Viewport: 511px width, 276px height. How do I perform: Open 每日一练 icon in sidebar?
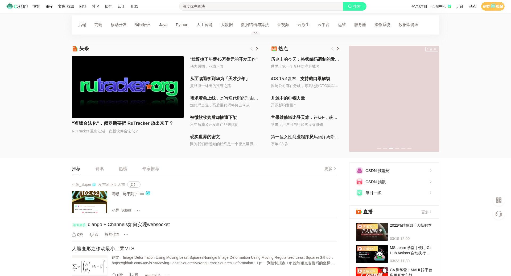coord(360,193)
